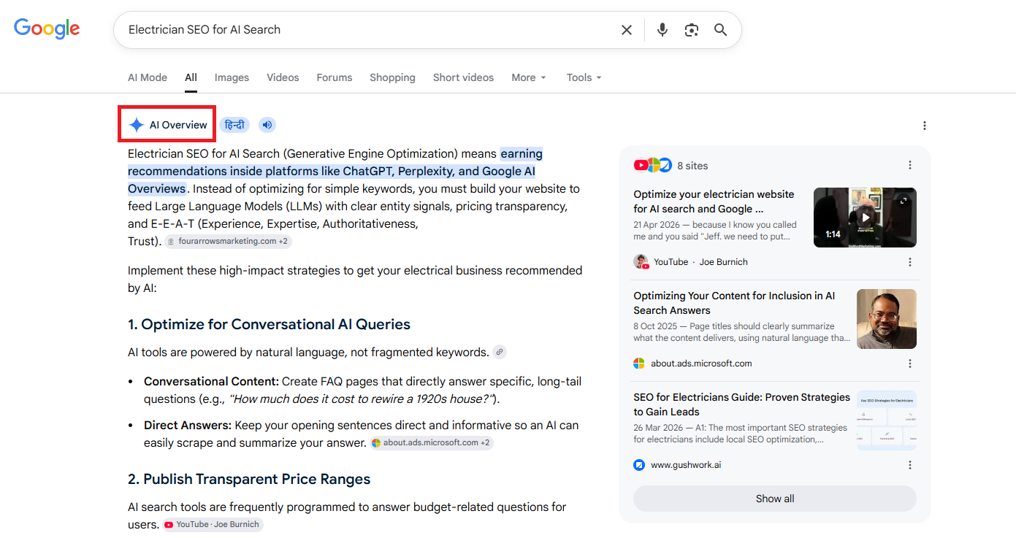Click the Direct Answers bullet label
This screenshot has width=1016, height=538.
pyautogui.click(x=188, y=425)
